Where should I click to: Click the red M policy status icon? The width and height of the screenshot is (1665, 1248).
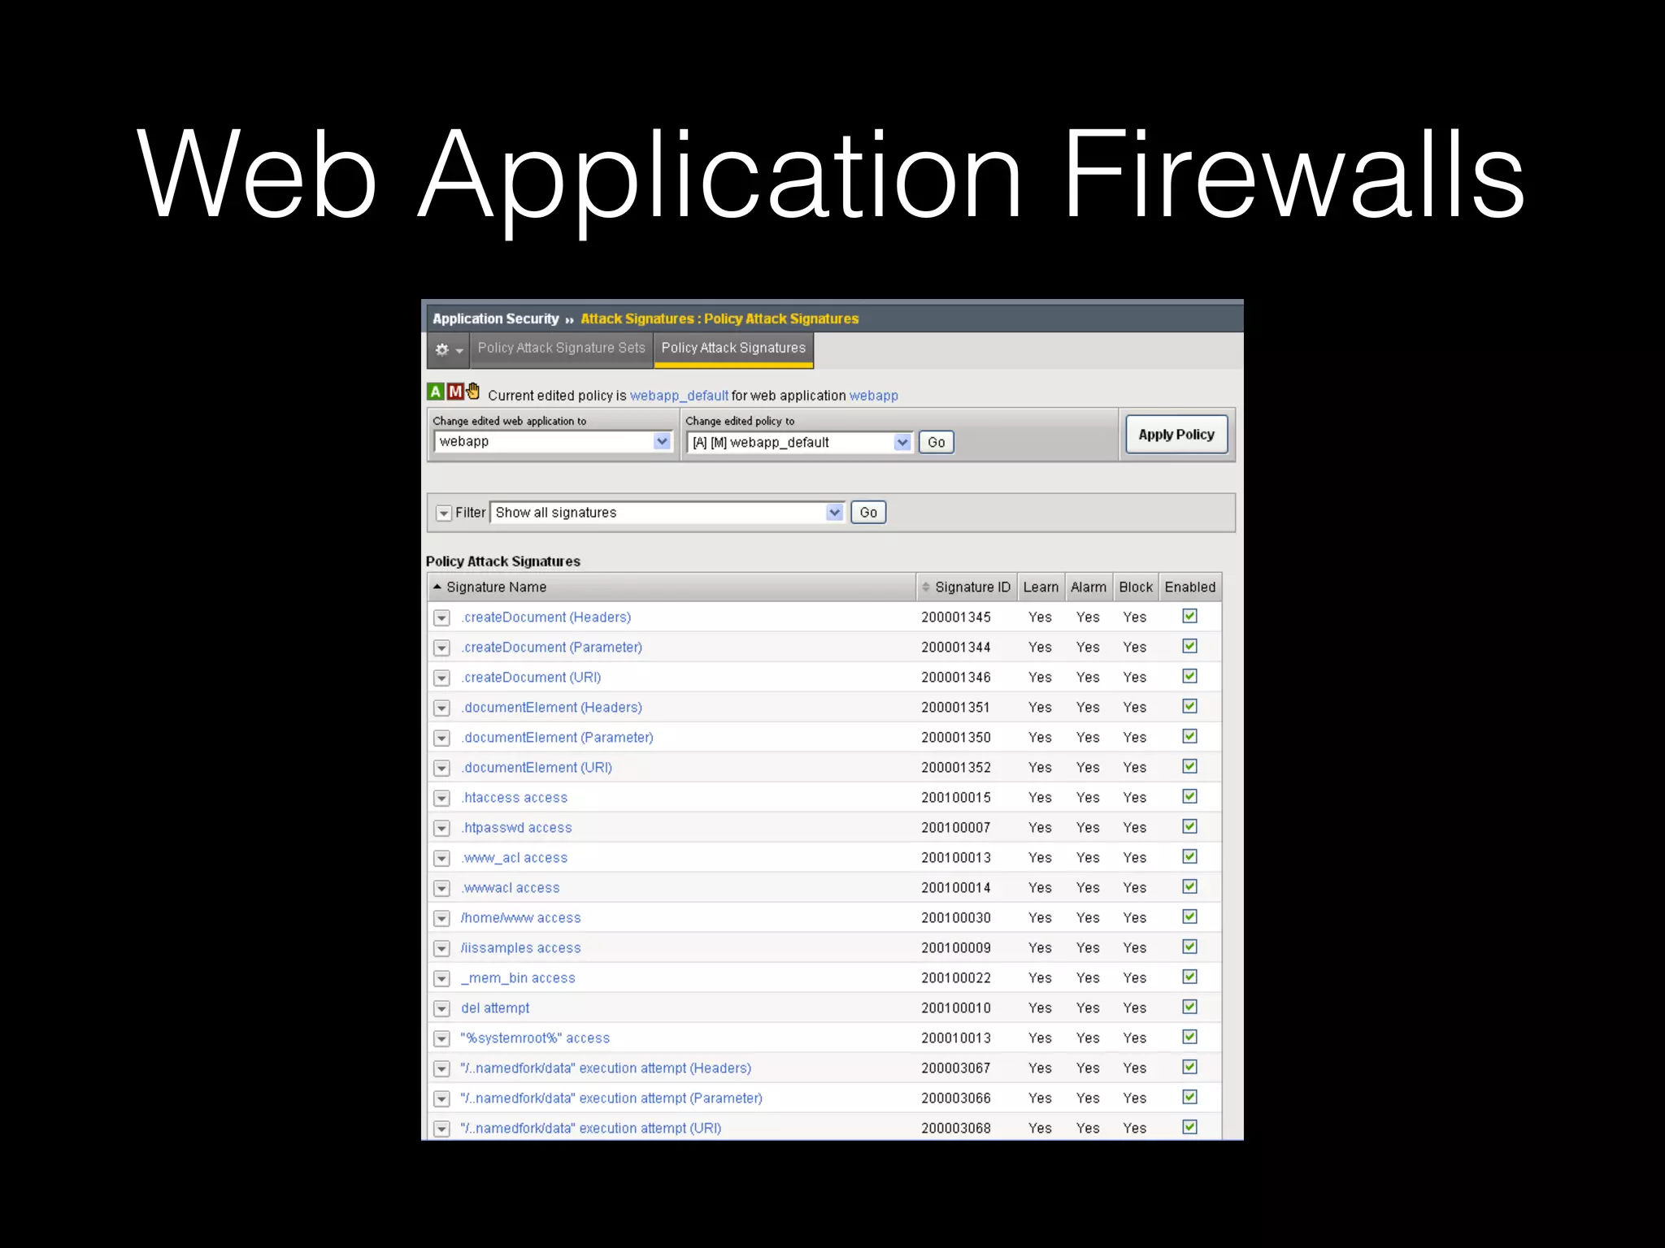click(455, 392)
